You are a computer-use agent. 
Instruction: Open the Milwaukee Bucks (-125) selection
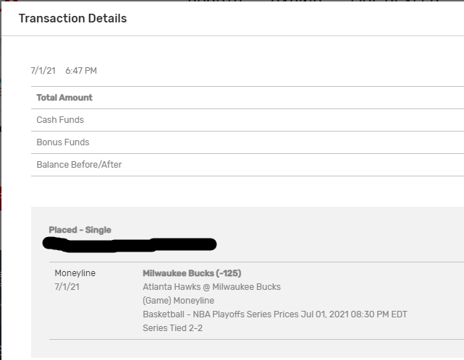pos(192,273)
